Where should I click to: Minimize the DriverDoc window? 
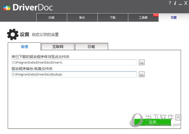coord(180,4)
